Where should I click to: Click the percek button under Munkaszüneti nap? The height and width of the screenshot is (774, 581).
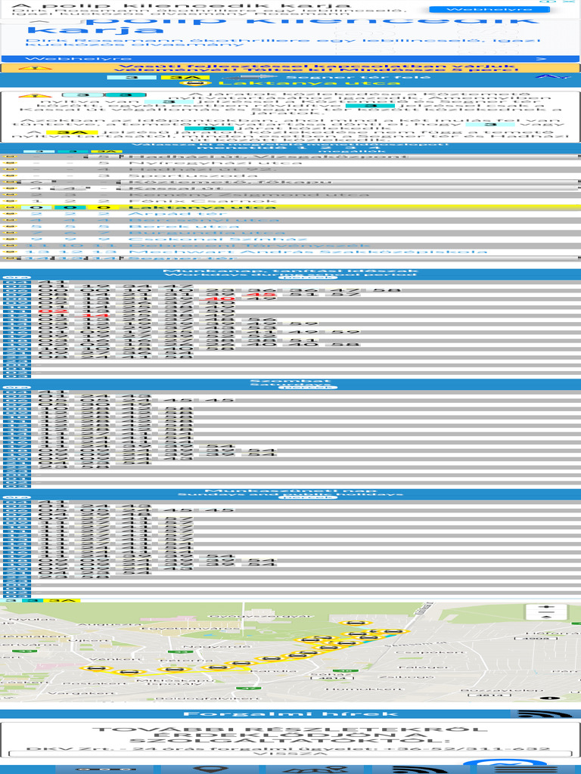307,497
